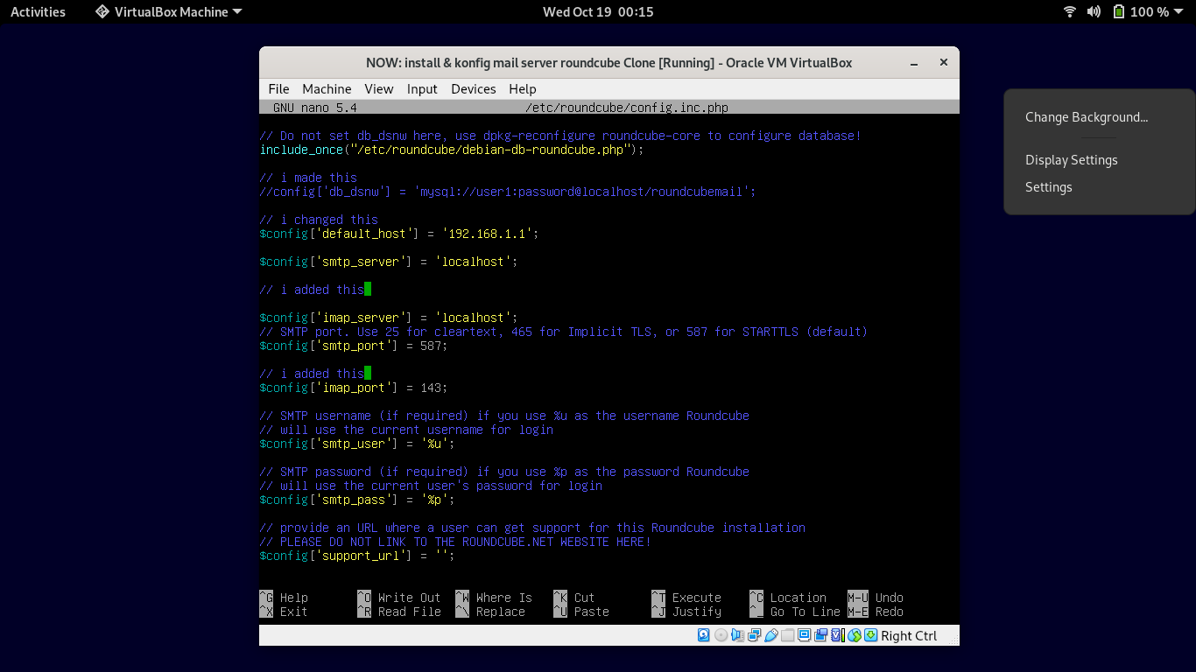The width and height of the screenshot is (1196, 672).
Task: Click the virtual display status icon
Action: 804,636
